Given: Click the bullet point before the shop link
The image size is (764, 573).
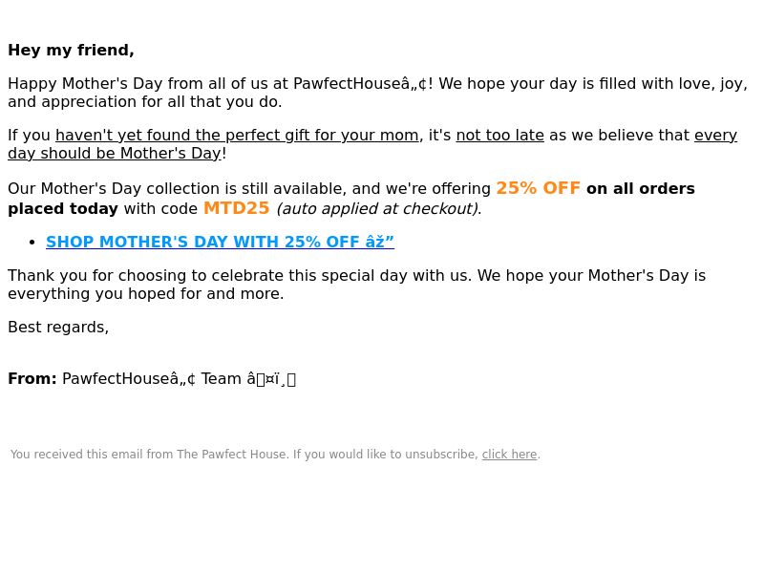Looking at the screenshot, I should click(32, 242).
